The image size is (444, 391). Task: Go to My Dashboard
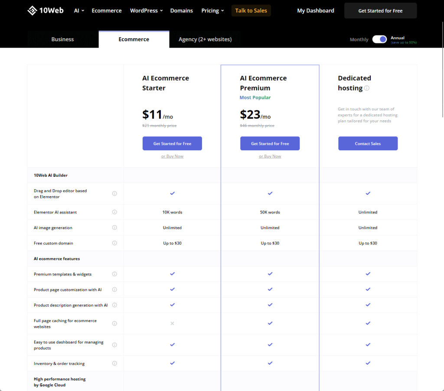[x=316, y=11]
